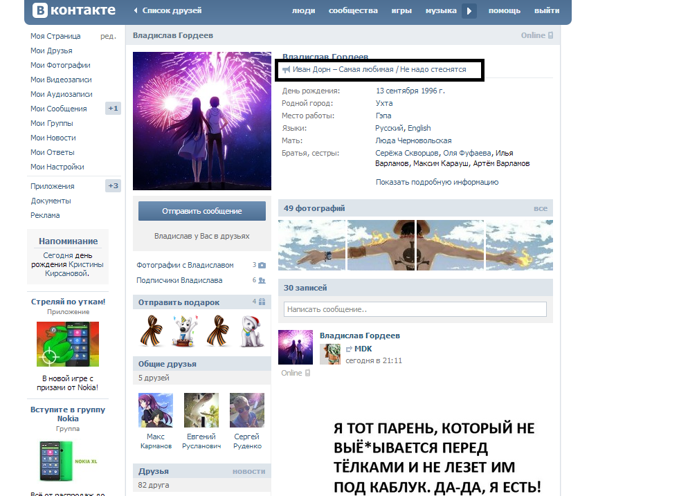The width and height of the screenshot is (688, 496).
Task: Open Реклама in sidebar
Action: pyautogui.click(x=45, y=215)
